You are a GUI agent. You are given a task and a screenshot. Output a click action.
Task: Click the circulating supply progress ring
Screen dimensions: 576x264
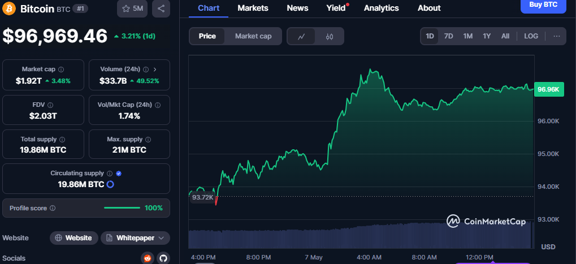[110, 184]
